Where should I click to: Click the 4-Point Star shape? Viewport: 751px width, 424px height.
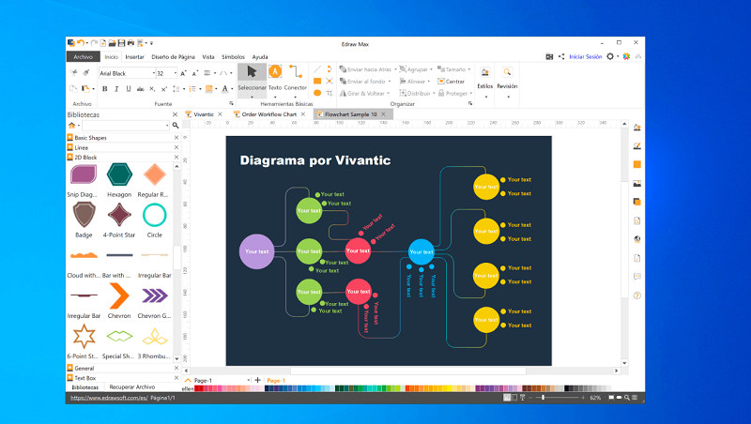tap(118, 215)
